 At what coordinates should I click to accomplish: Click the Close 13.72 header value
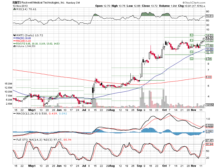[x=150, y=6]
